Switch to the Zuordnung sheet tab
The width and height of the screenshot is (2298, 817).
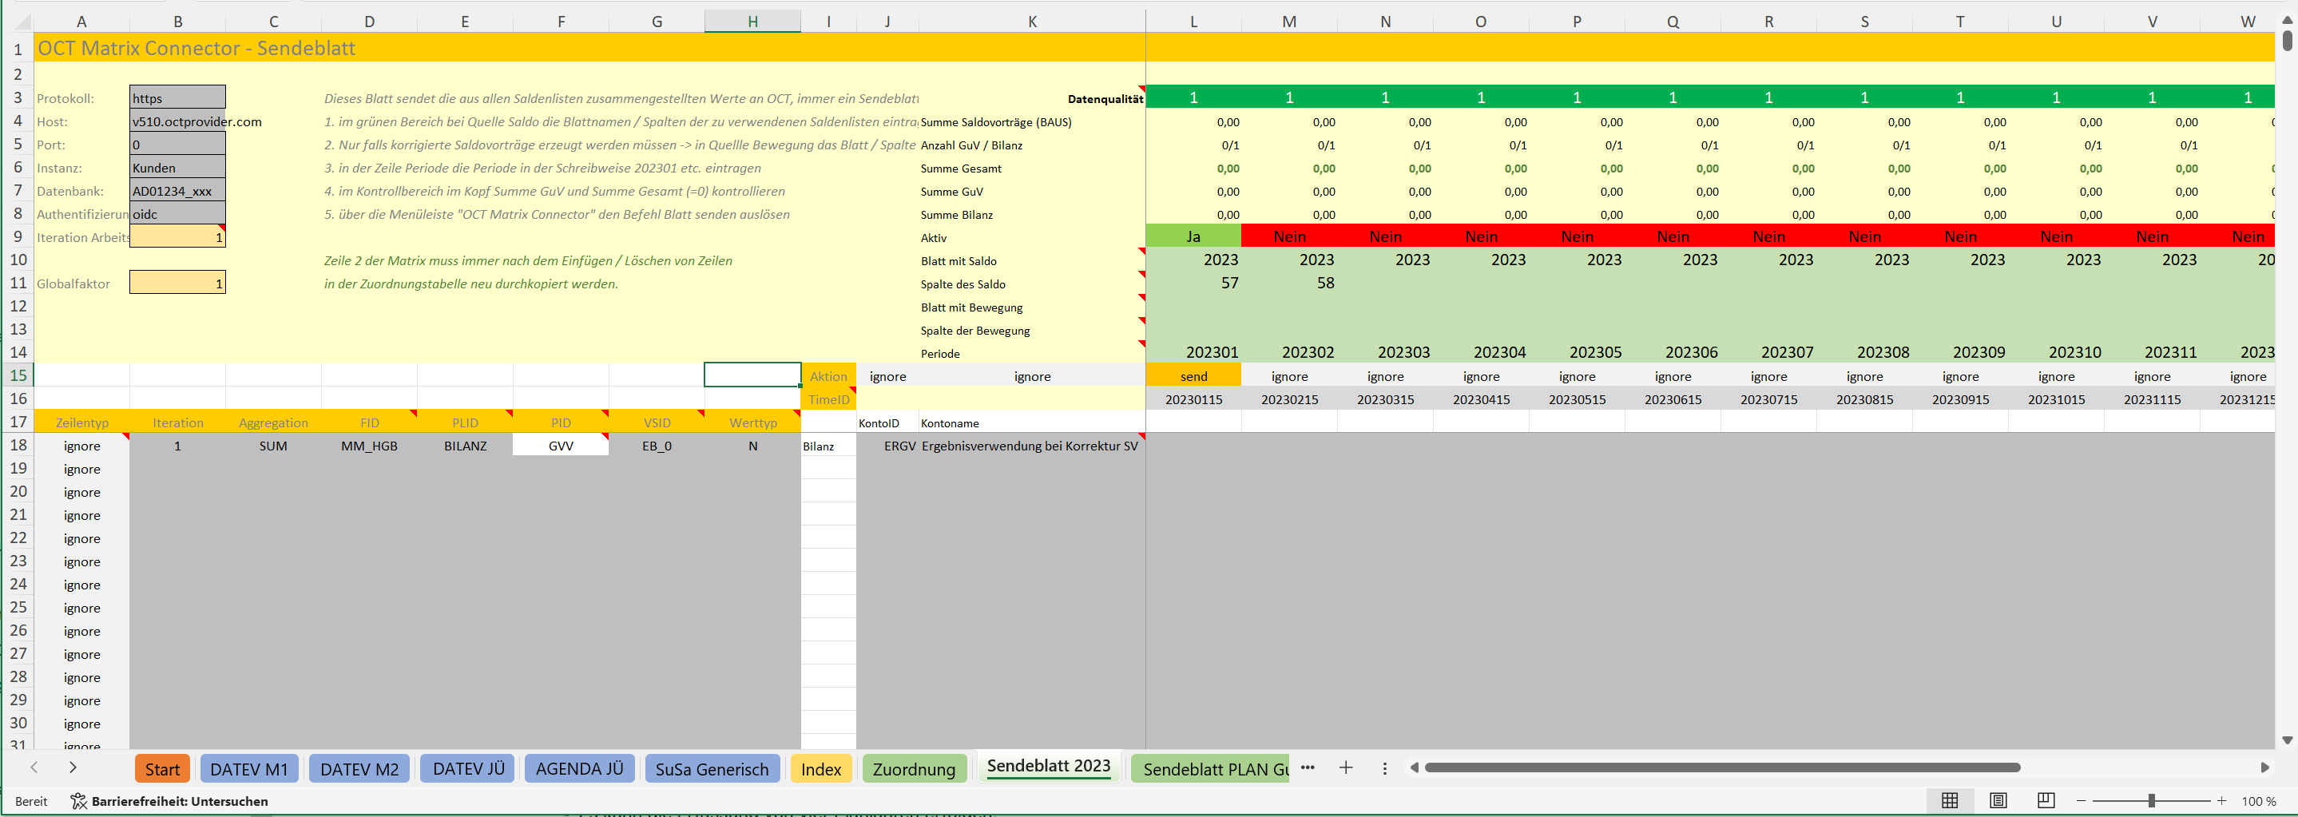pos(914,768)
